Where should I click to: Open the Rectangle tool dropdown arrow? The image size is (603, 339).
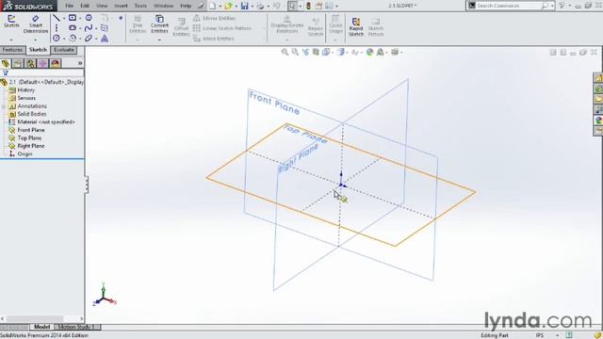click(x=80, y=18)
